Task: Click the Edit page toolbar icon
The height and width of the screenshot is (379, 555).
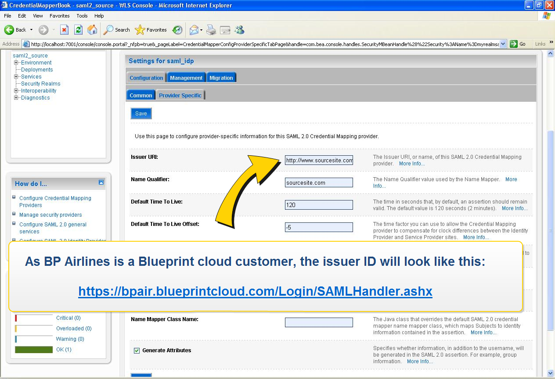Action: [225, 30]
